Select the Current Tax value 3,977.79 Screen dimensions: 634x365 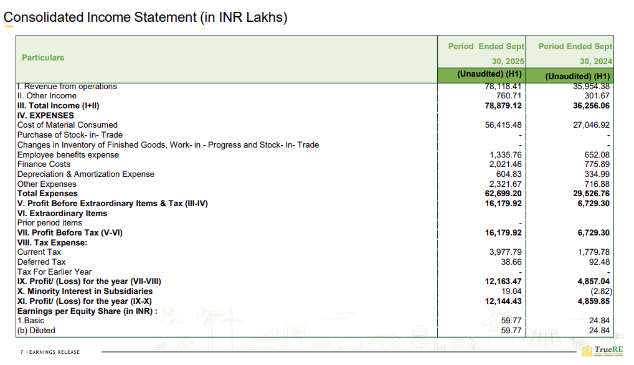click(x=505, y=252)
